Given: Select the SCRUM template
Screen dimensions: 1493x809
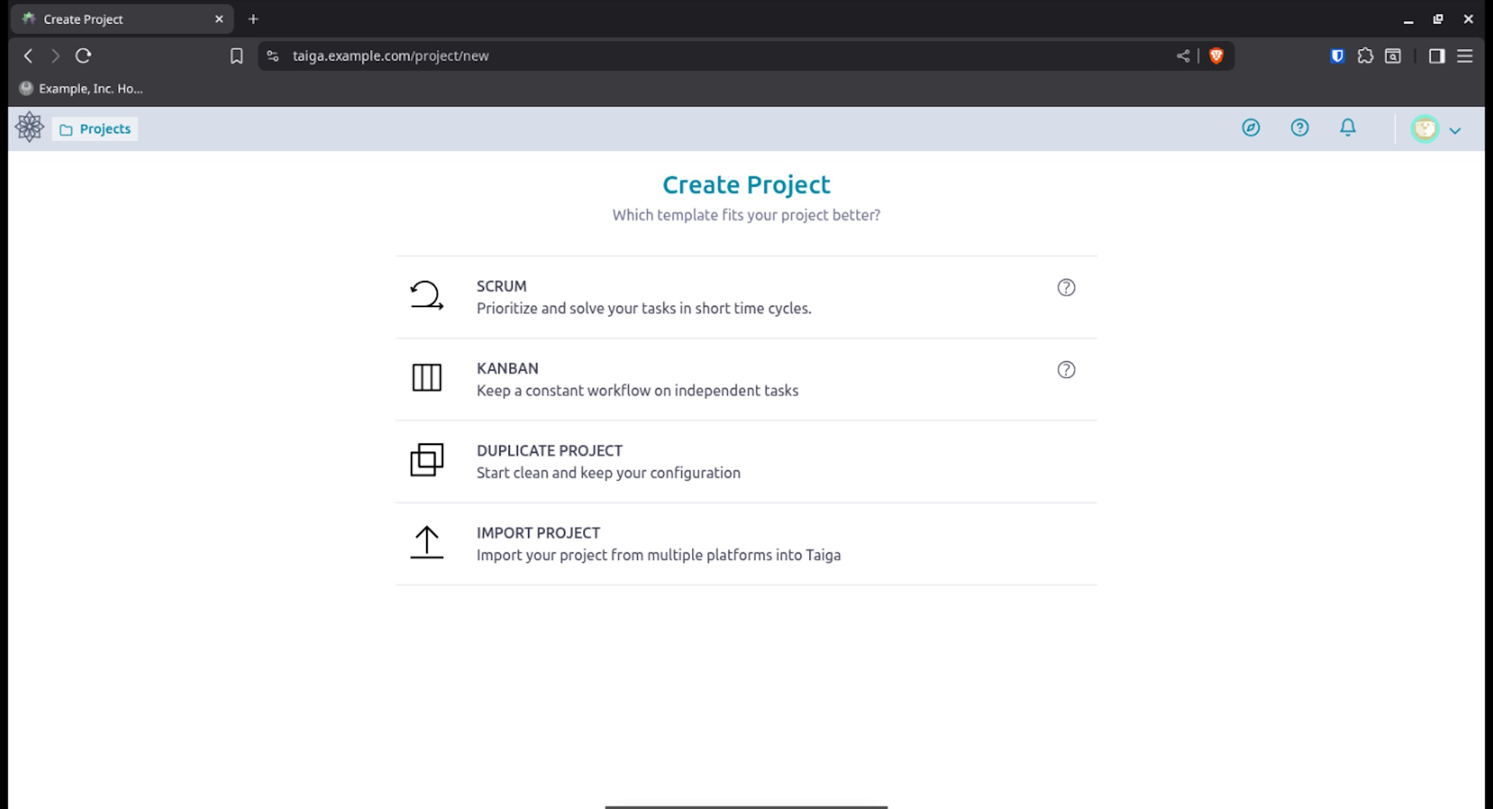Looking at the screenshot, I should click(643, 297).
